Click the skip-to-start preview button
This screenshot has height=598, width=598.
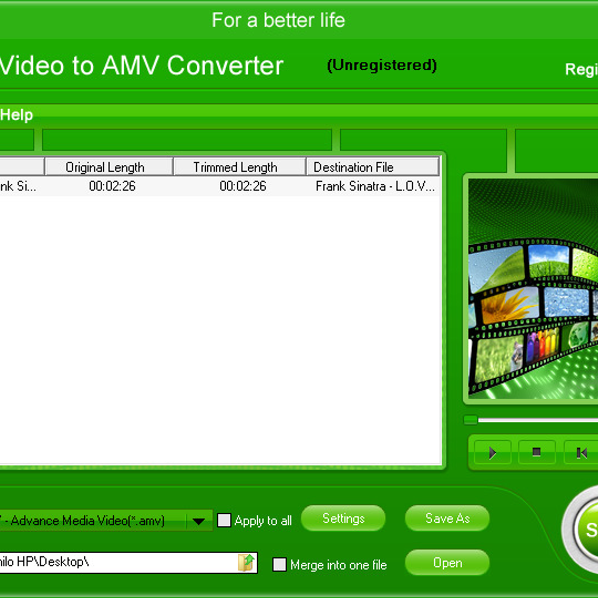[581, 452]
